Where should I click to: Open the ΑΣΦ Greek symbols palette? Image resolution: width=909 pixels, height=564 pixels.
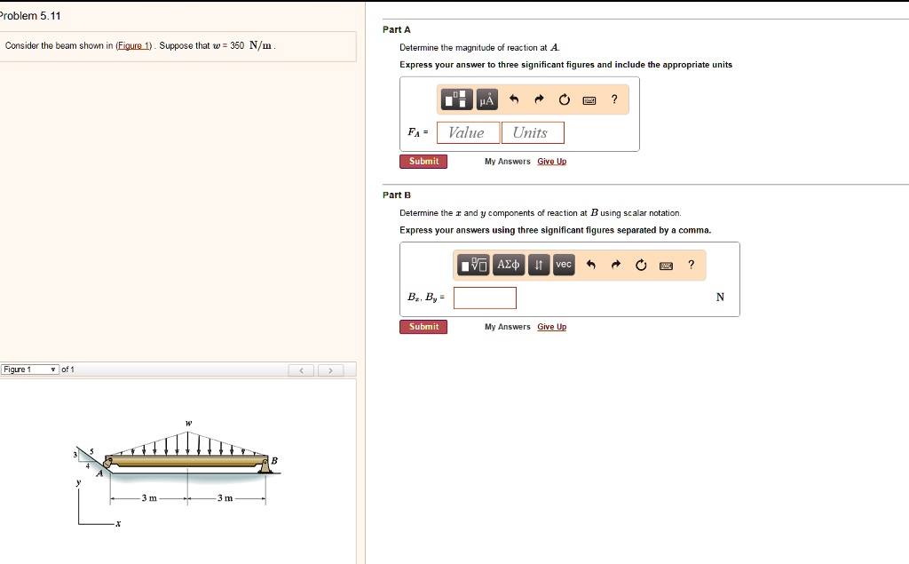[507, 265]
